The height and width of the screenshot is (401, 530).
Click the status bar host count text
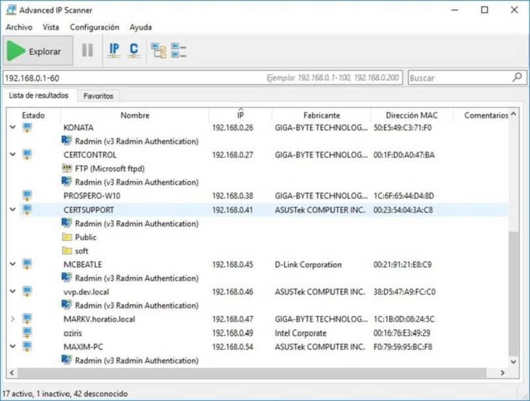click(65, 394)
